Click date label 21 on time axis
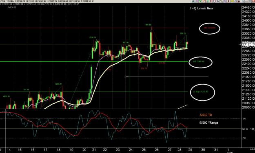Screen dimensions: 255x153 94,150
